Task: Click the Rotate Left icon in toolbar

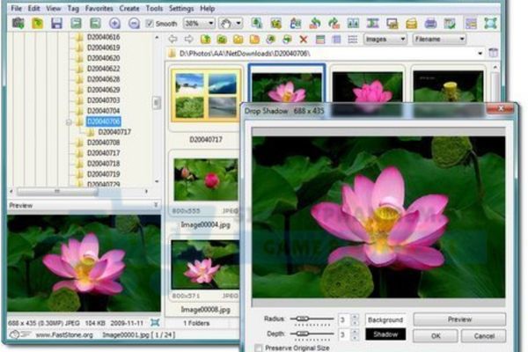Action: click(x=315, y=23)
